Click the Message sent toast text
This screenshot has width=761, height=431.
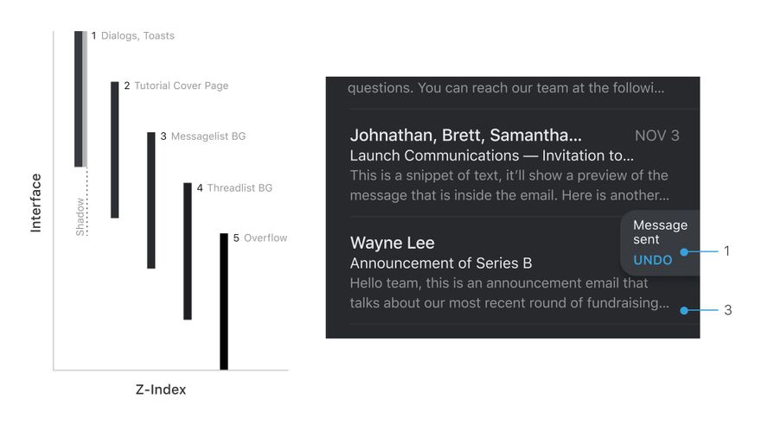click(660, 232)
